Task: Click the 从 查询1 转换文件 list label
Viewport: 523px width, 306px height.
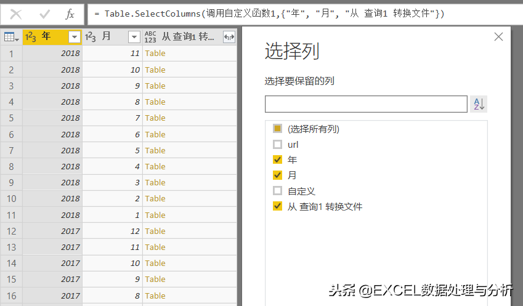Action: 325,207
